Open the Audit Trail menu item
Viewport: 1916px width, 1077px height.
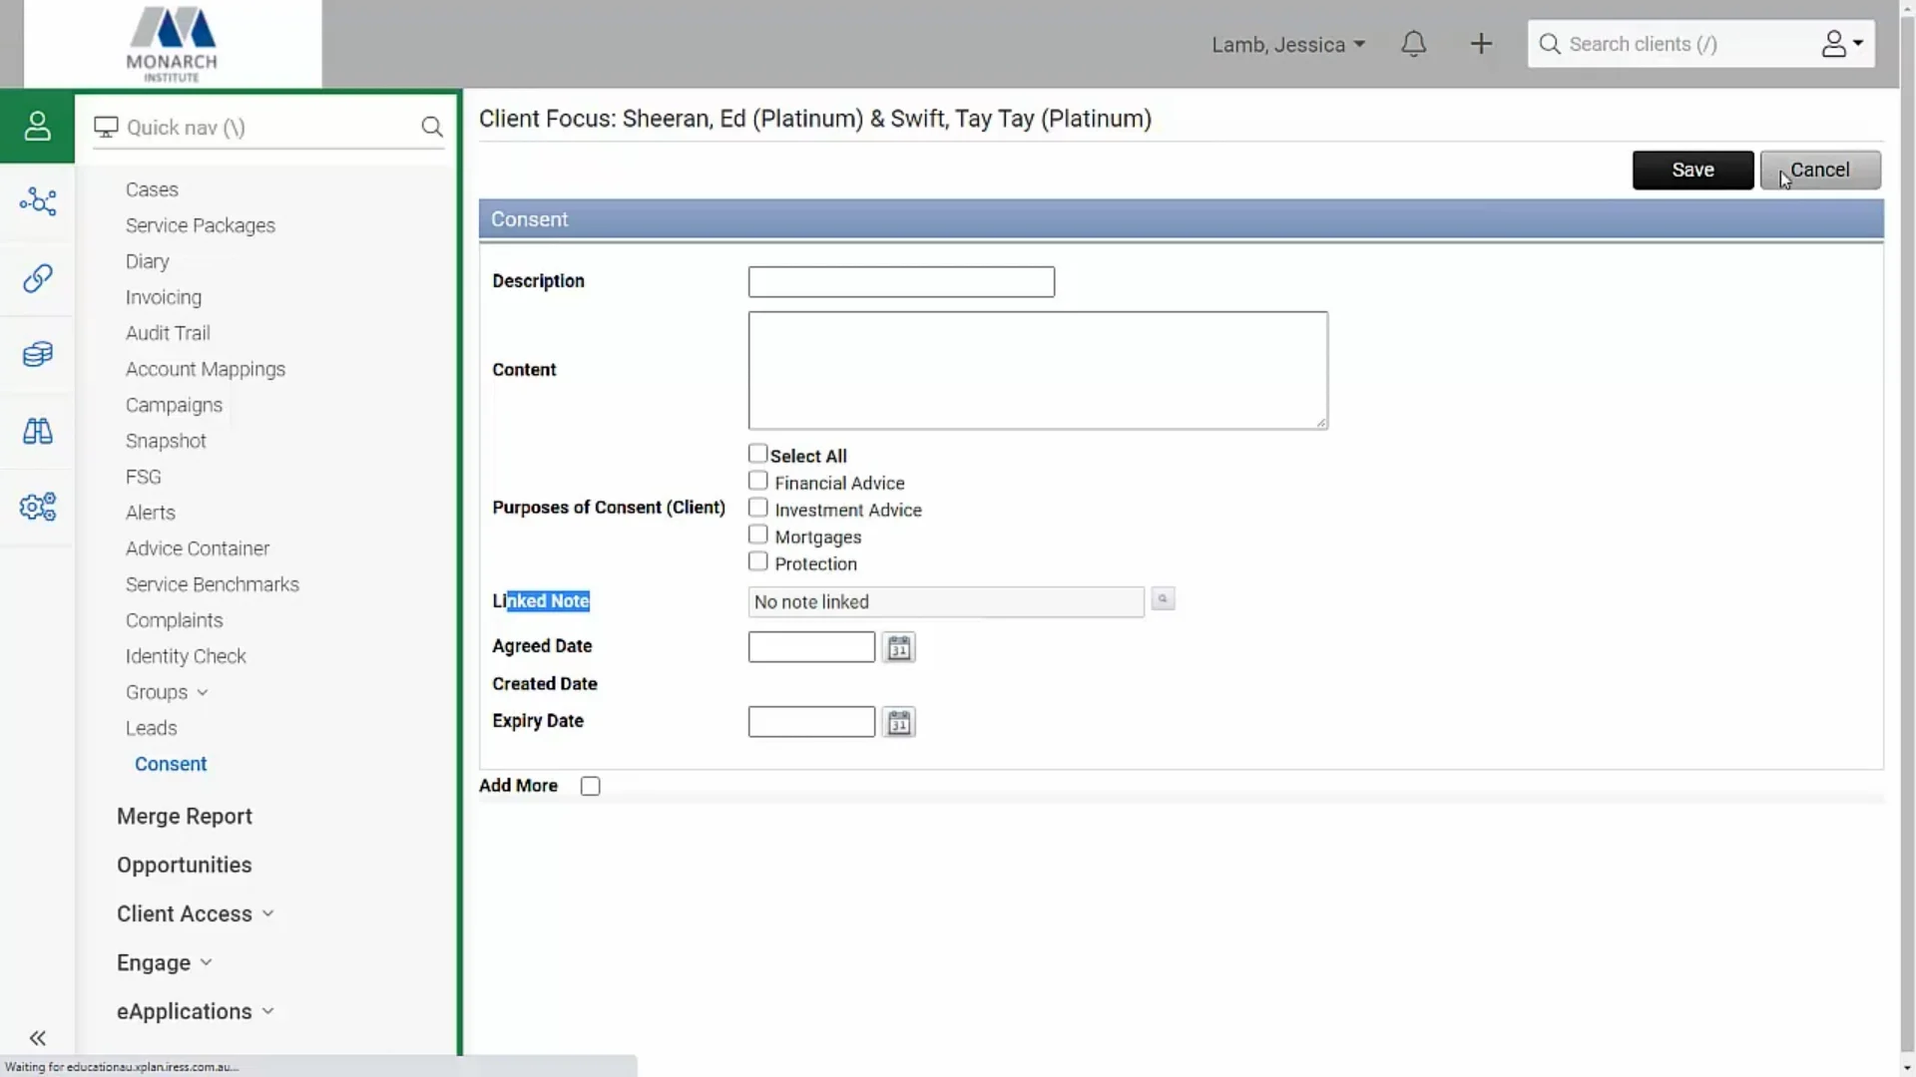pyautogui.click(x=168, y=333)
